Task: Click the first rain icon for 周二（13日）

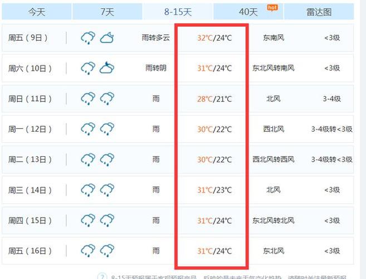Action: pos(88,160)
